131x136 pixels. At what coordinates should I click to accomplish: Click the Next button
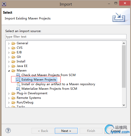coord(66,131)
